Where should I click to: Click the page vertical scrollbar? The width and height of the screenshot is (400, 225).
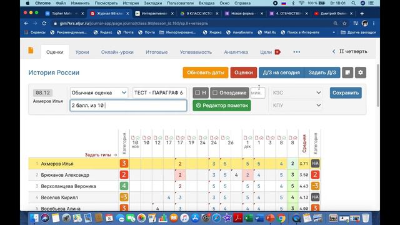pos(377,86)
